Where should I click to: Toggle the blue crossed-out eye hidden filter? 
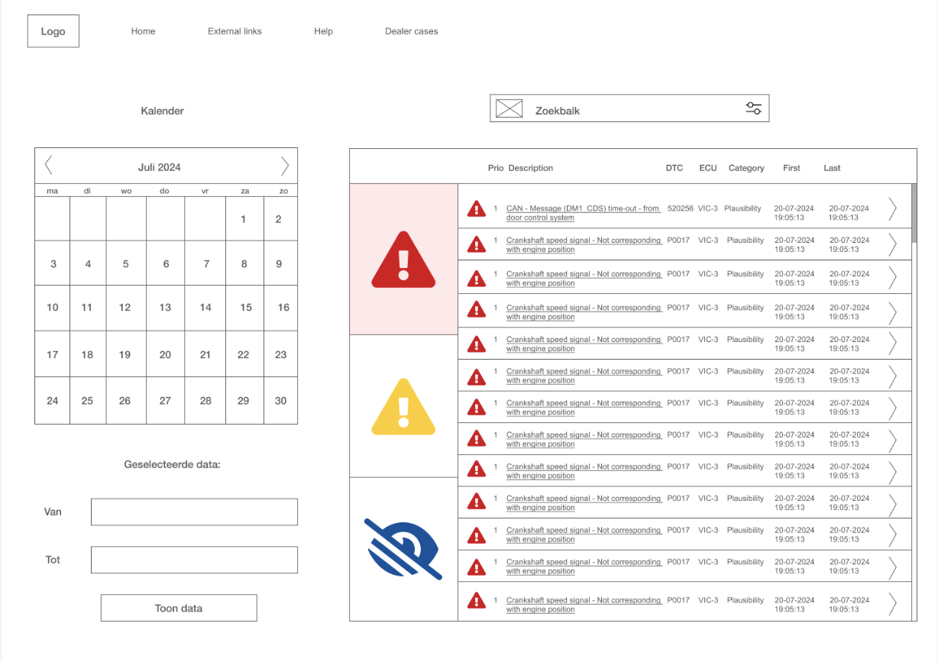coord(403,548)
